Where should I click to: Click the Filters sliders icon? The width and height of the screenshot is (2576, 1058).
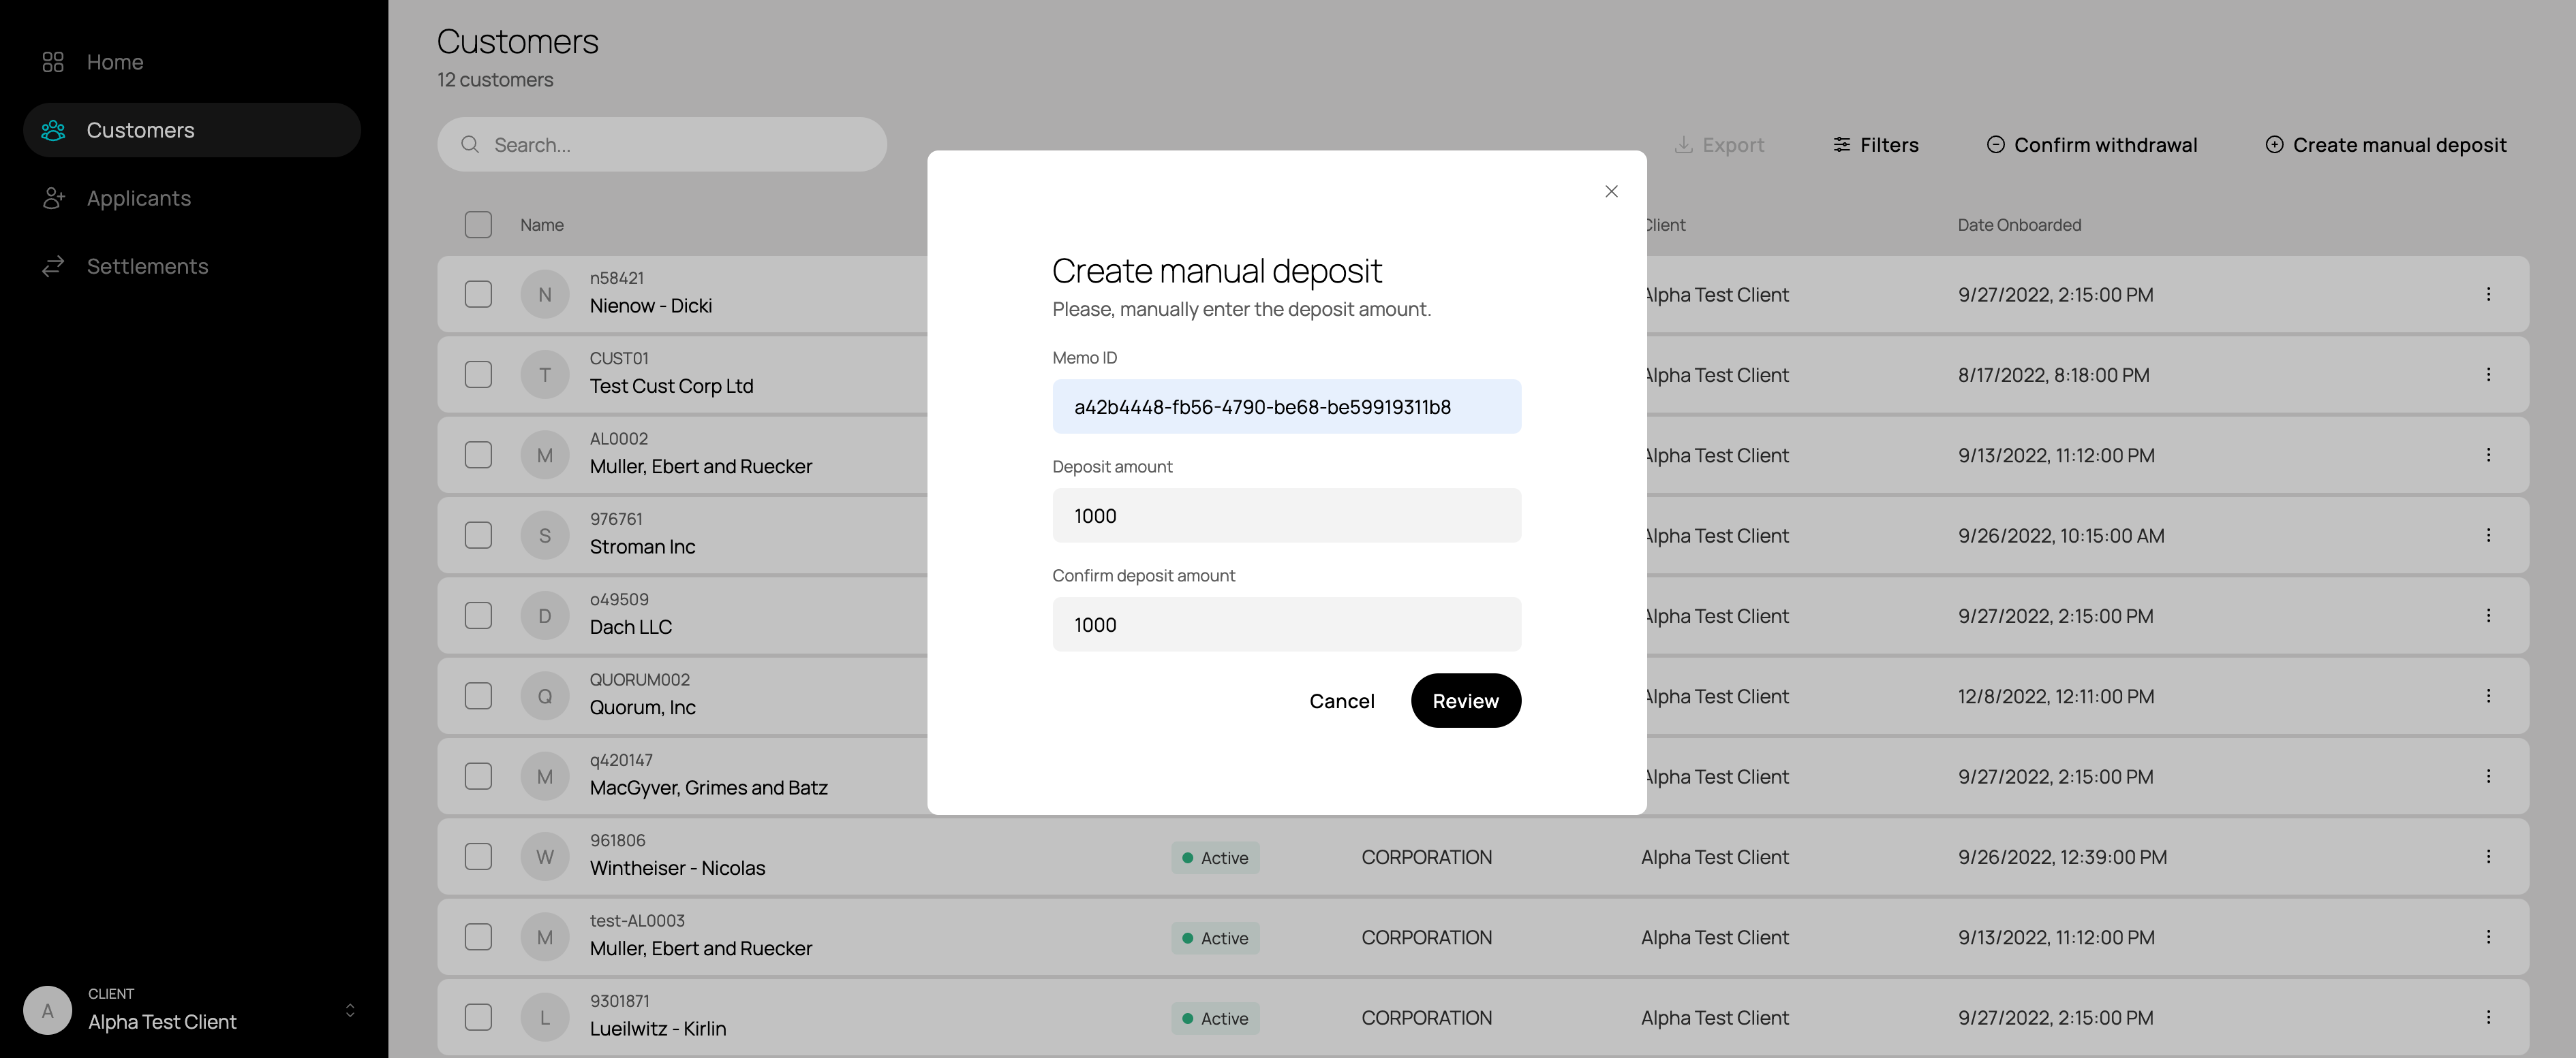1841,145
